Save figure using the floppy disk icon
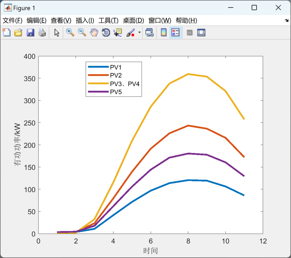 [x=30, y=33]
